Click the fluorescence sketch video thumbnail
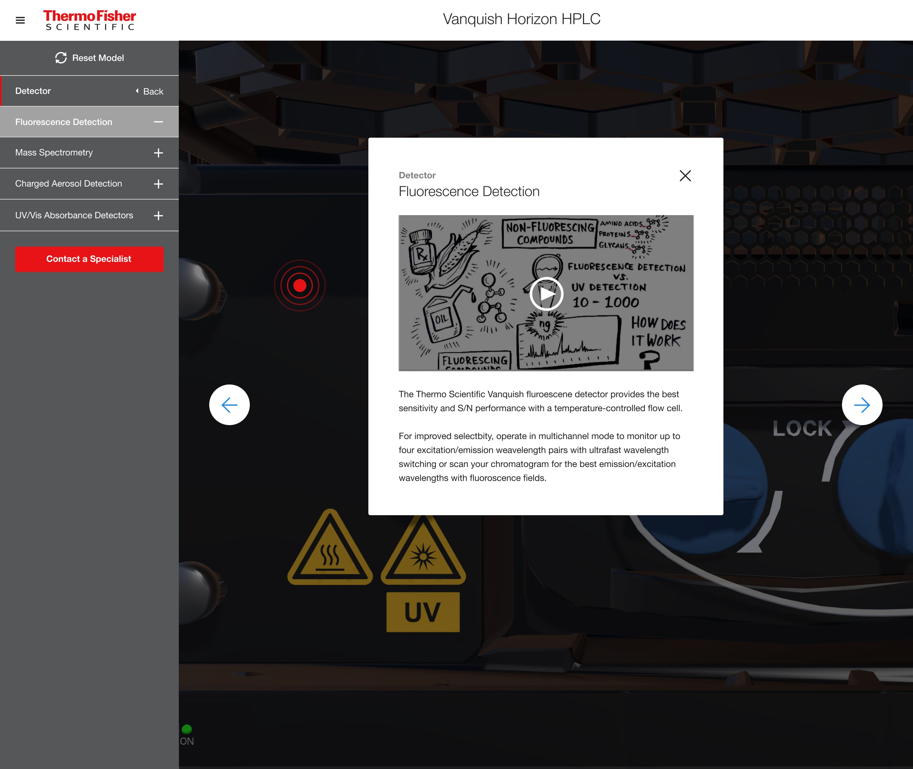The image size is (913, 769). tap(546, 293)
